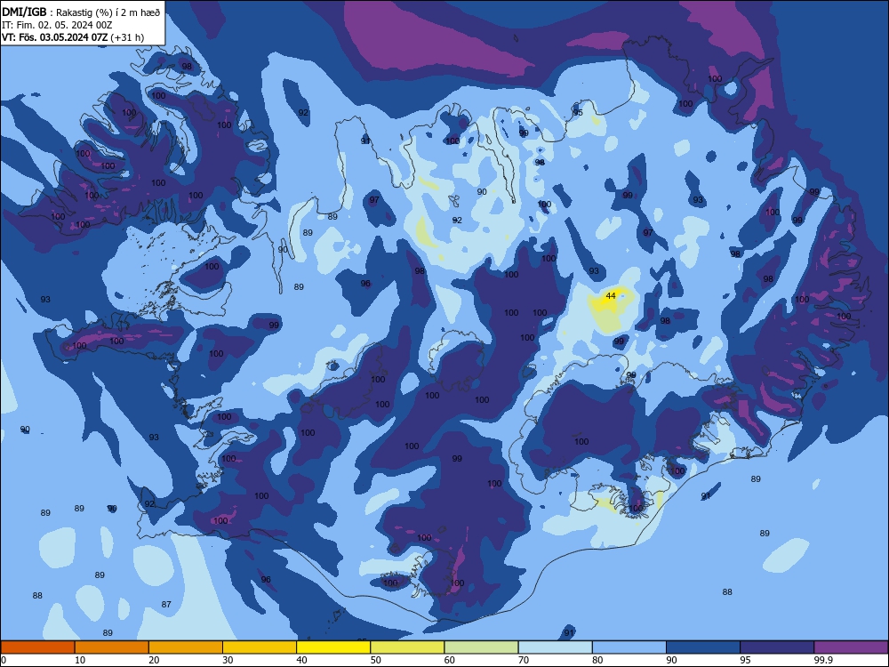Image resolution: width=889 pixels, height=667 pixels.
Task: Click the '10' label on the legend scale
Action: 80,660
